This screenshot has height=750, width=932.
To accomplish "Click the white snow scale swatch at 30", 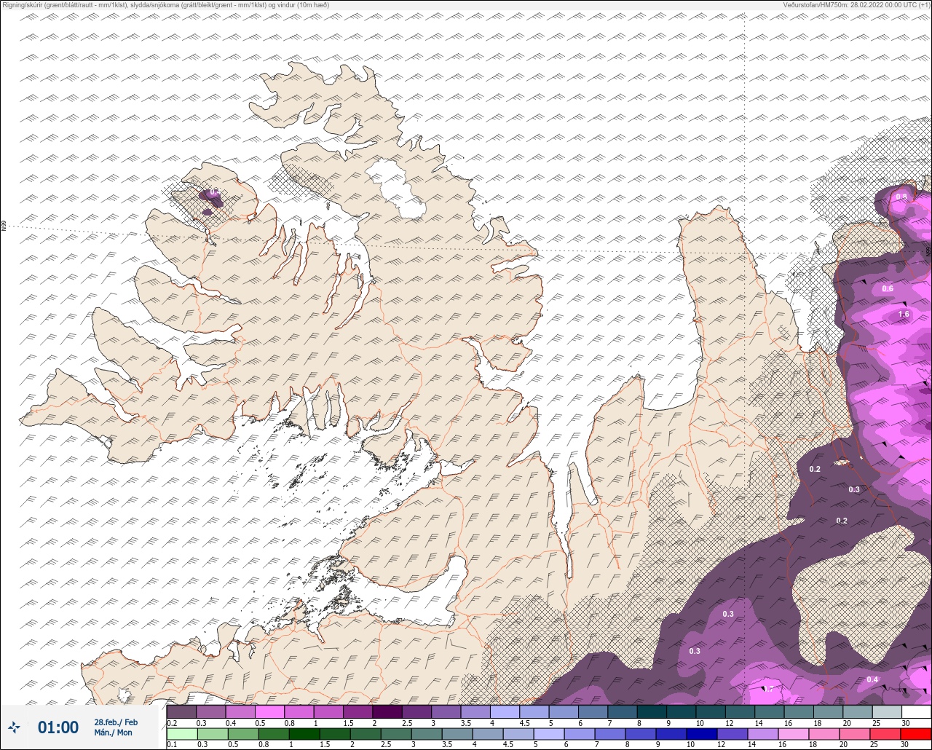I will [916, 712].
